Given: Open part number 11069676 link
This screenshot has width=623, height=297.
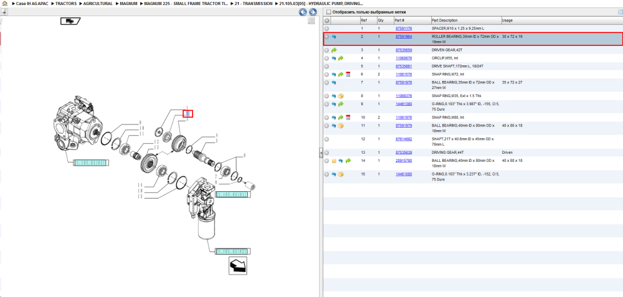Looking at the screenshot, I should click(x=403, y=59).
